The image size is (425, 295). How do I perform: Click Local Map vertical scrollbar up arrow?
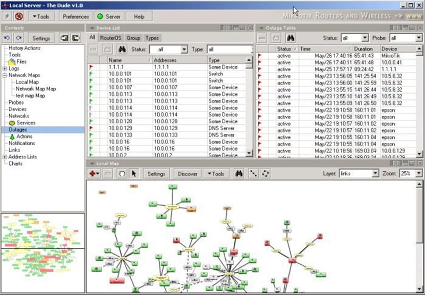[x=419, y=184]
